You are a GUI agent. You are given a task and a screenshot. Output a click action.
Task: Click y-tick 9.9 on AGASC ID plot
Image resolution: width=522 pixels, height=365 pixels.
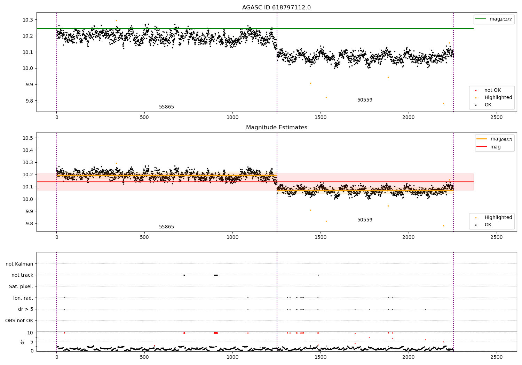pos(29,84)
